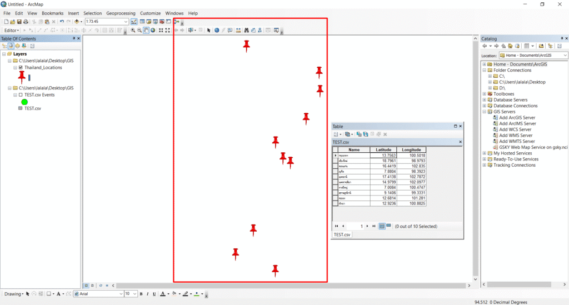Image resolution: width=569 pixels, height=305 pixels.
Task: Open the Bookmarks menu
Action: tap(53, 13)
